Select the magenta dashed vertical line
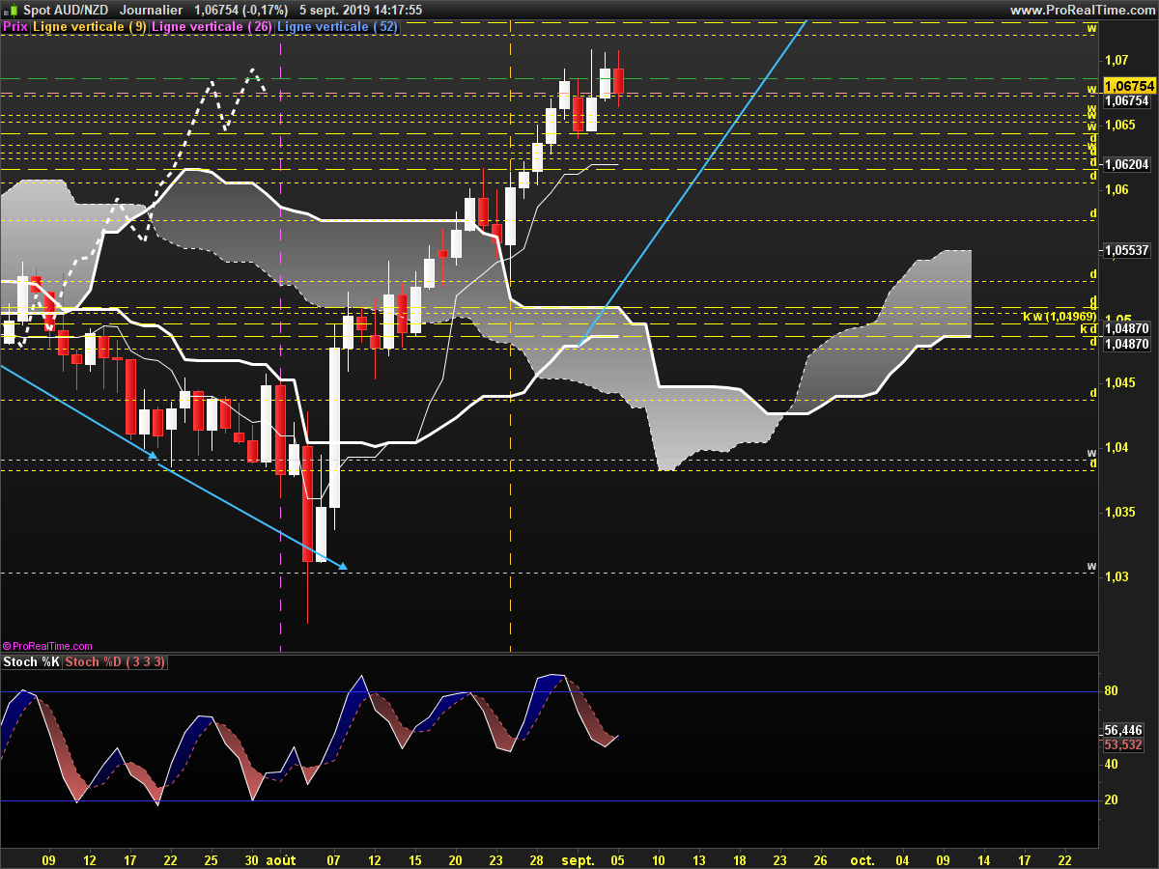The height and width of the screenshot is (869, 1159). tap(280, 338)
